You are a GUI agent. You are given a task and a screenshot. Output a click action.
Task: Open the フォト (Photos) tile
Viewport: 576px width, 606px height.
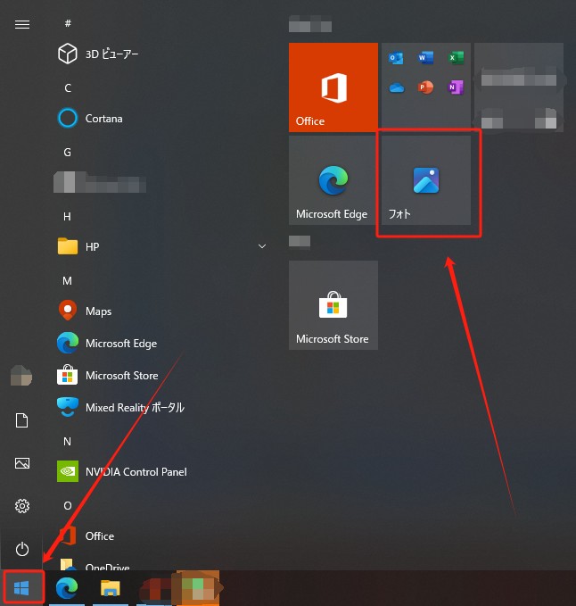click(x=426, y=180)
